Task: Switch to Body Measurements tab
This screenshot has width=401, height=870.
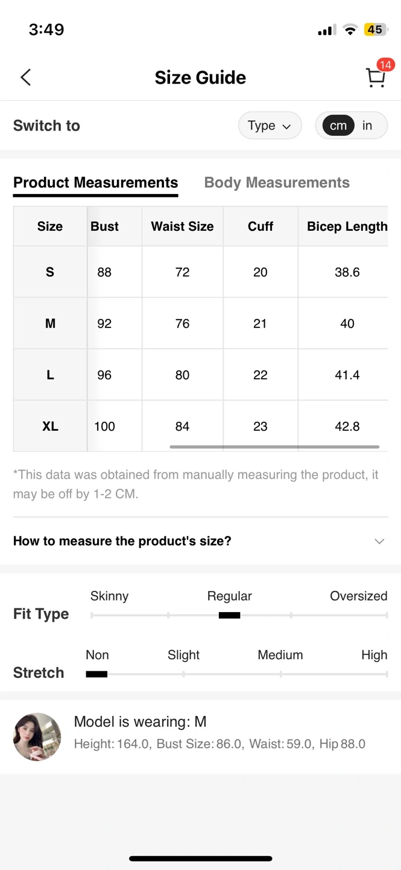Action: (x=277, y=182)
